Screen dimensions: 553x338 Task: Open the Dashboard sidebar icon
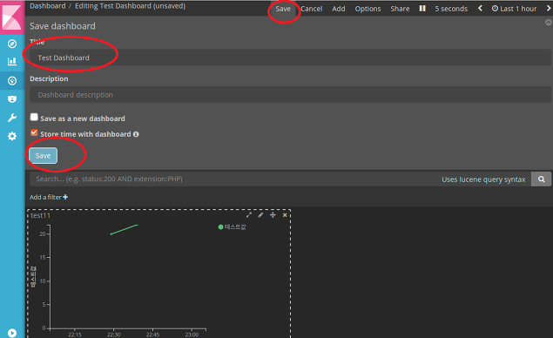(12, 81)
